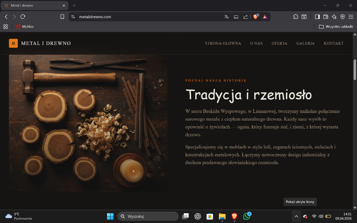The height and width of the screenshot is (223, 357).
Task: Go to the OFERTA page
Action: [279, 43]
